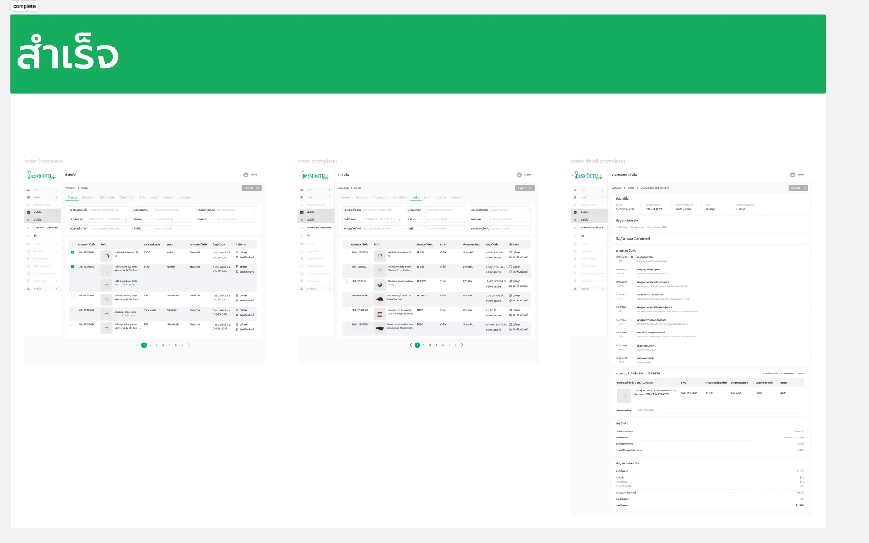Click view-details icon in ADISON PASSA row
869x543 pixels.
[510, 295]
